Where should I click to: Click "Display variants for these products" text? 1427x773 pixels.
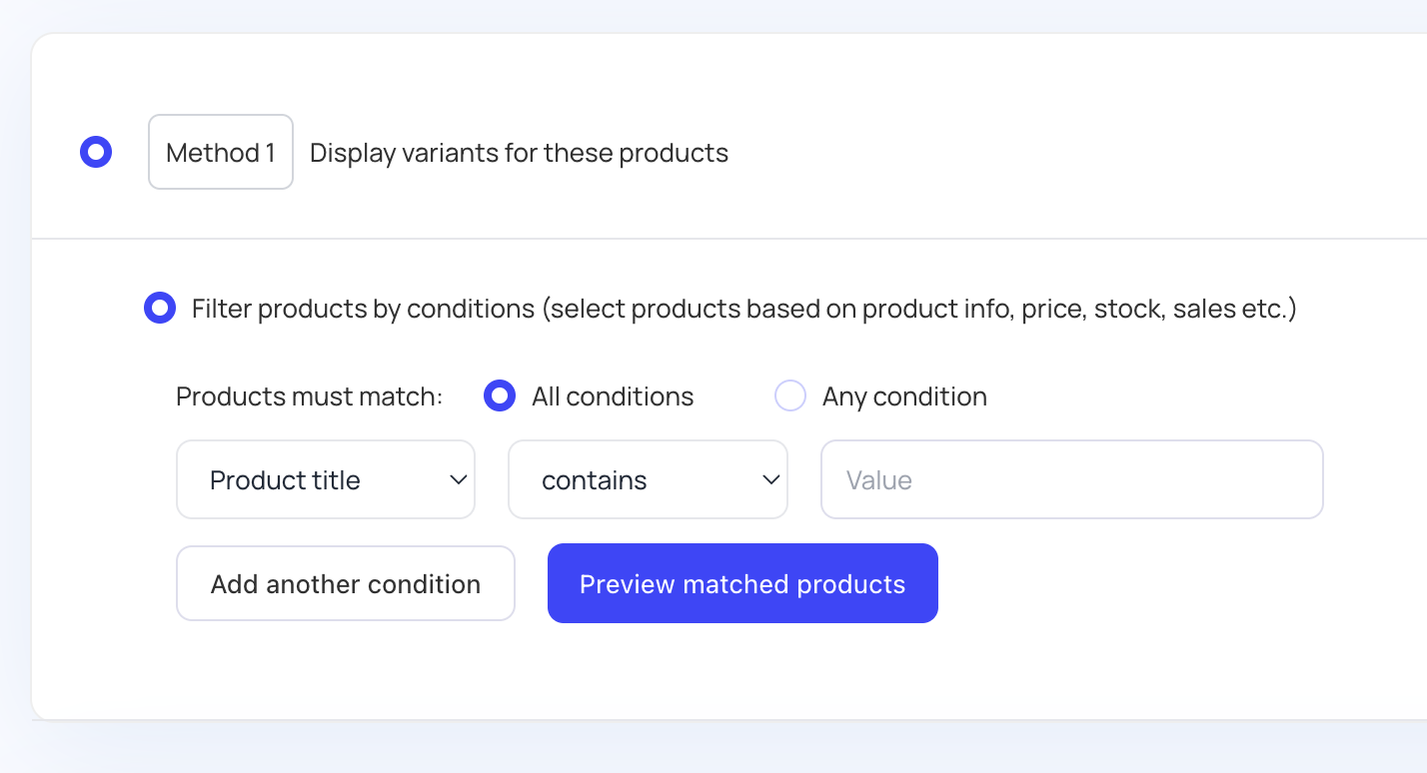pyautogui.click(x=519, y=153)
